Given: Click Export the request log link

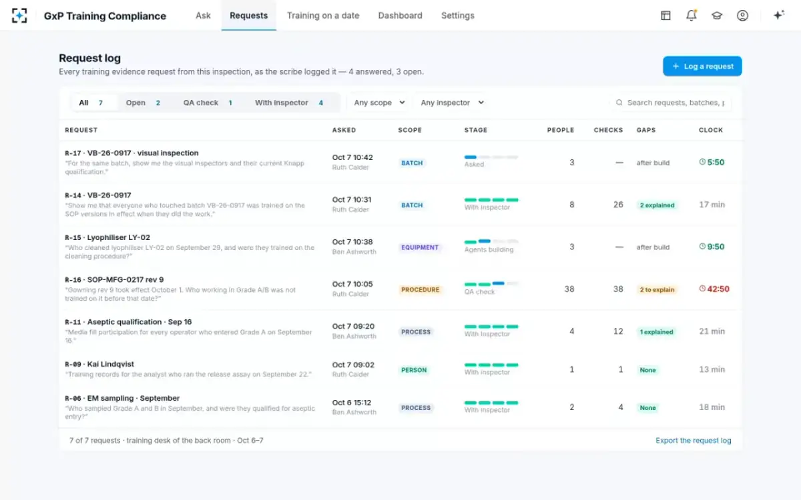Looking at the screenshot, I should (694, 440).
